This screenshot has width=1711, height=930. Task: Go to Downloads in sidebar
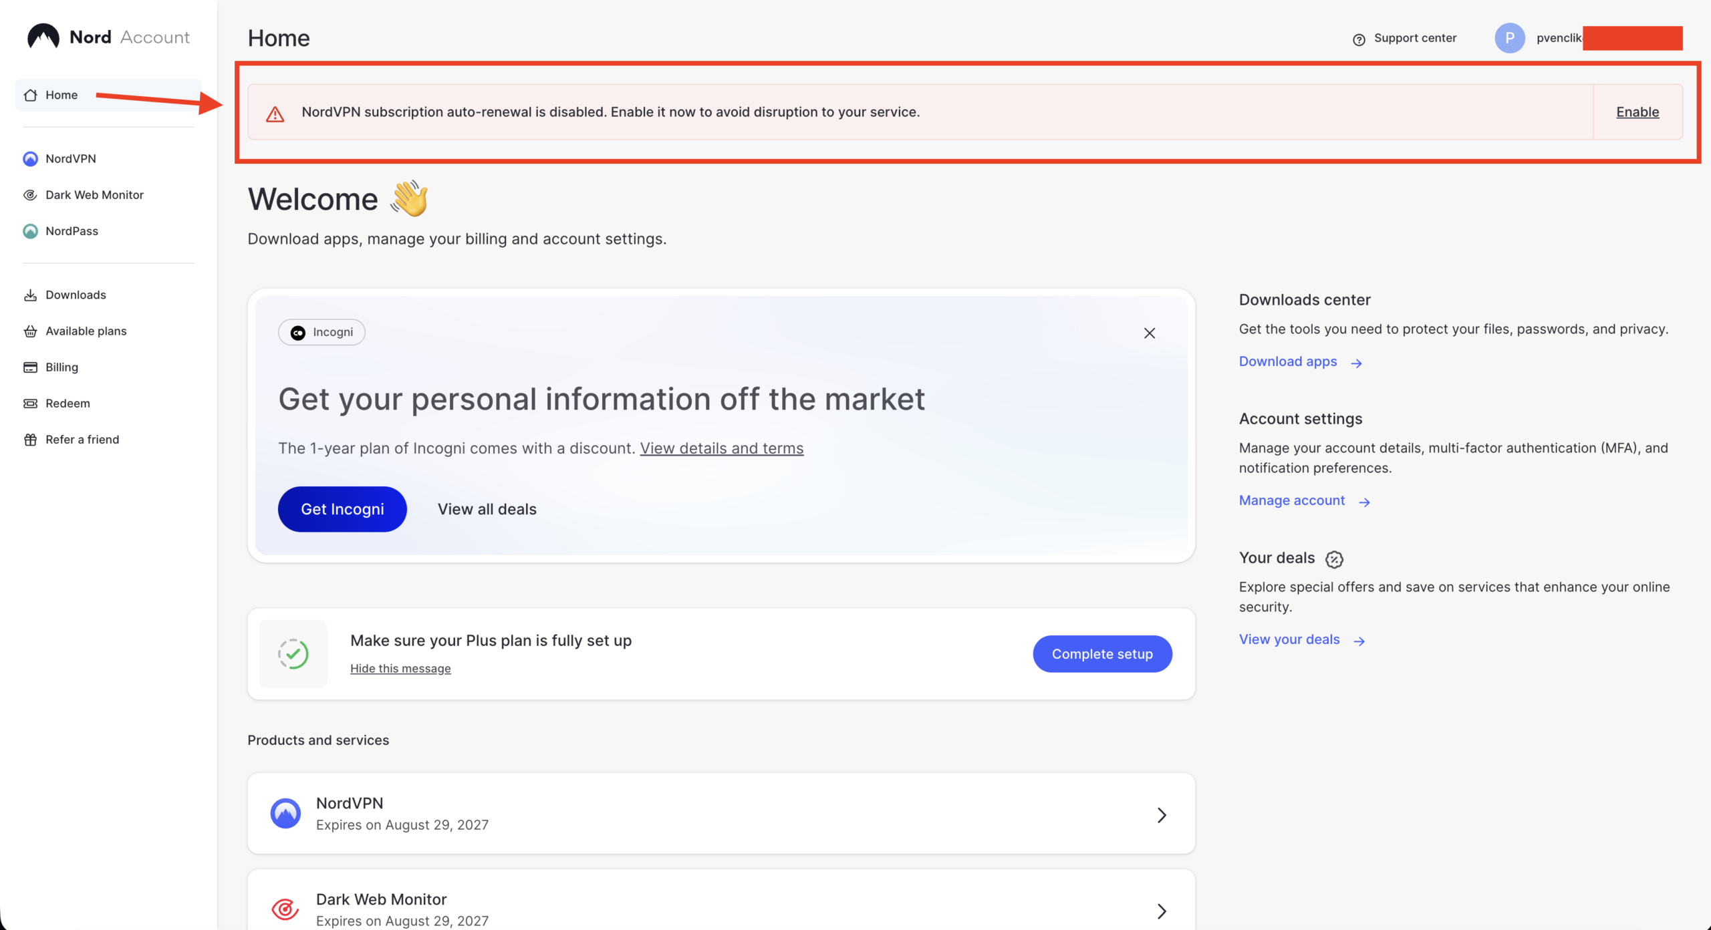pos(75,295)
